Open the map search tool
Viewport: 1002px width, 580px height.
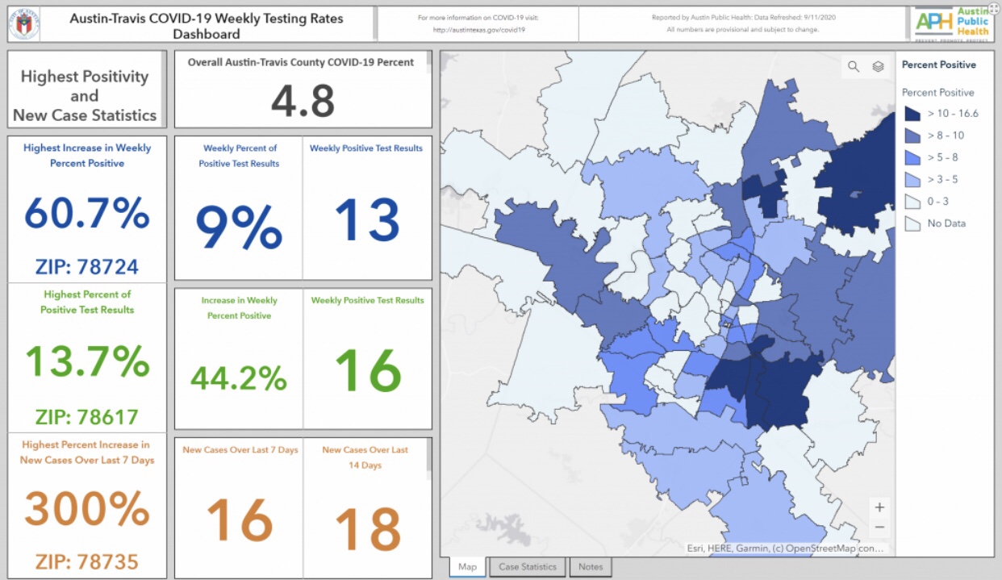click(x=854, y=67)
